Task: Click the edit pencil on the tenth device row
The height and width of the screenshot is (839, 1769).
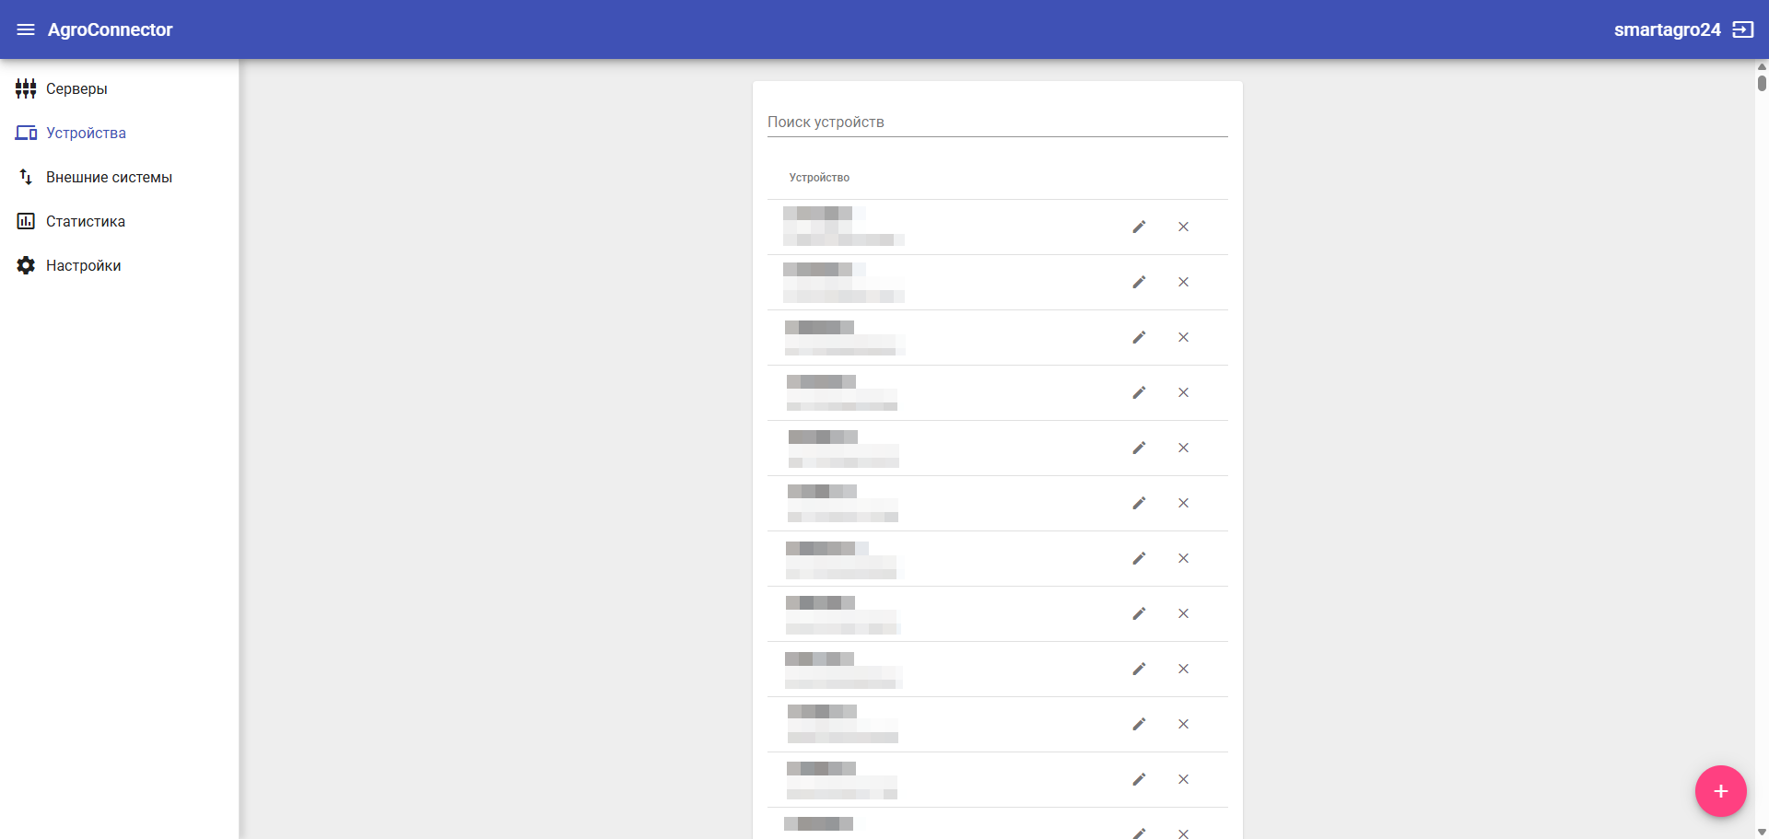Action: (x=1139, y=724)
